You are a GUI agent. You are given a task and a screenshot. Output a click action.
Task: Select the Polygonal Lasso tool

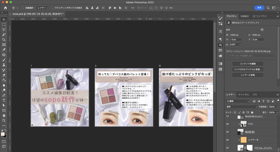click(4, 30)
